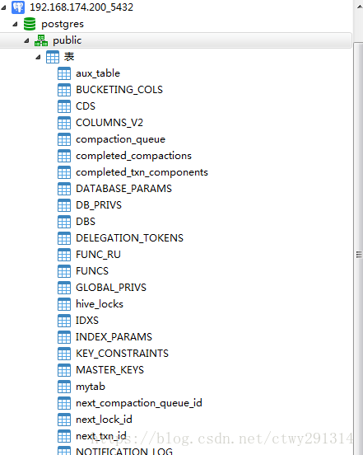
Task: Click the next_lock_id table icon
Action: point(64,420)
